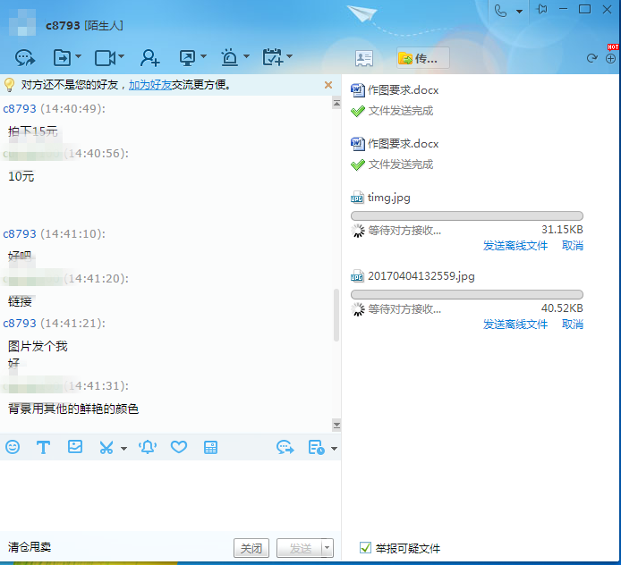Open the emoji picker
Image resolution: width=621 pixels, height=565 pixels.
pyautogui.click(x=13, y=447)
